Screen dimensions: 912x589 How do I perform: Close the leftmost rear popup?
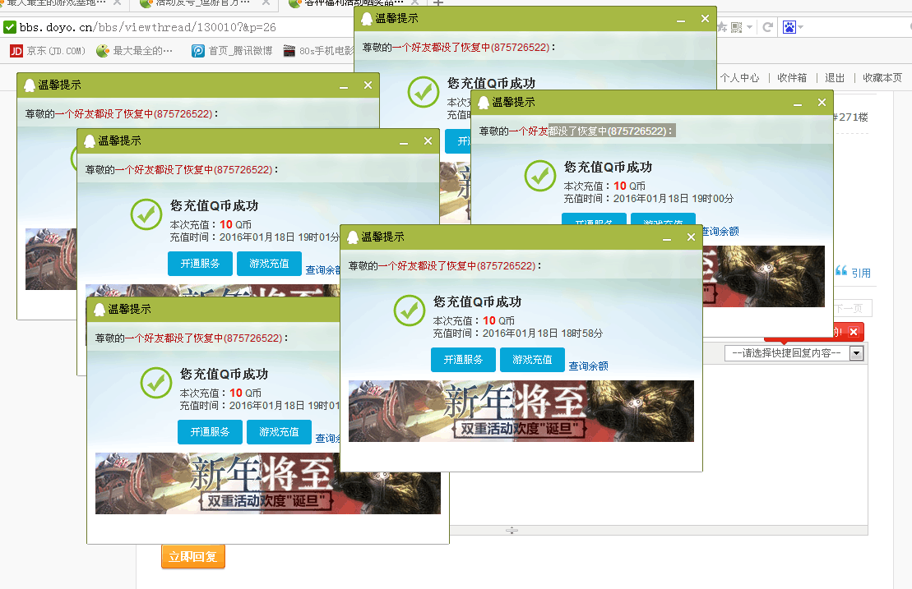(368, 85)
